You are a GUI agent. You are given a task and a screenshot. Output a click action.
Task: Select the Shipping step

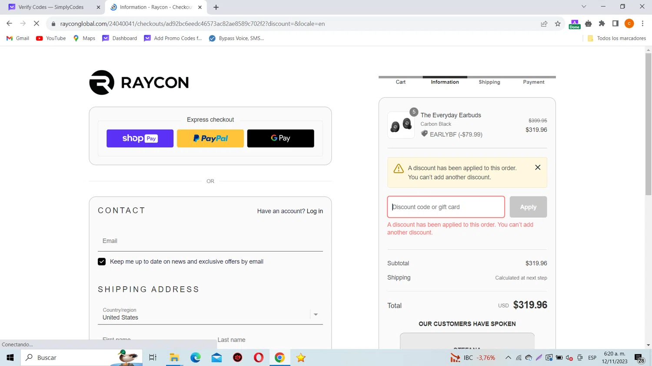point(489,82)
